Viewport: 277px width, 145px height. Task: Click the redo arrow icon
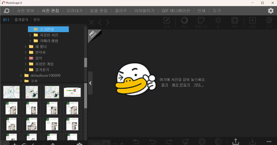tap(169, 142)
